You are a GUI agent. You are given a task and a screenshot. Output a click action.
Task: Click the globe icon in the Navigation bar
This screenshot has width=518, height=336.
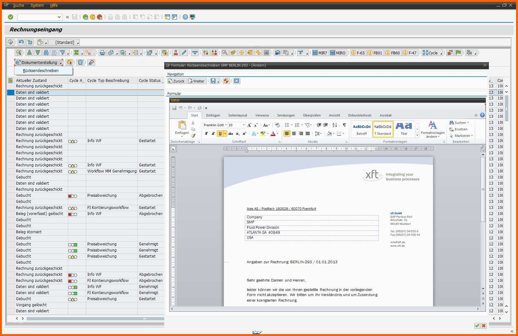(226, 81)
